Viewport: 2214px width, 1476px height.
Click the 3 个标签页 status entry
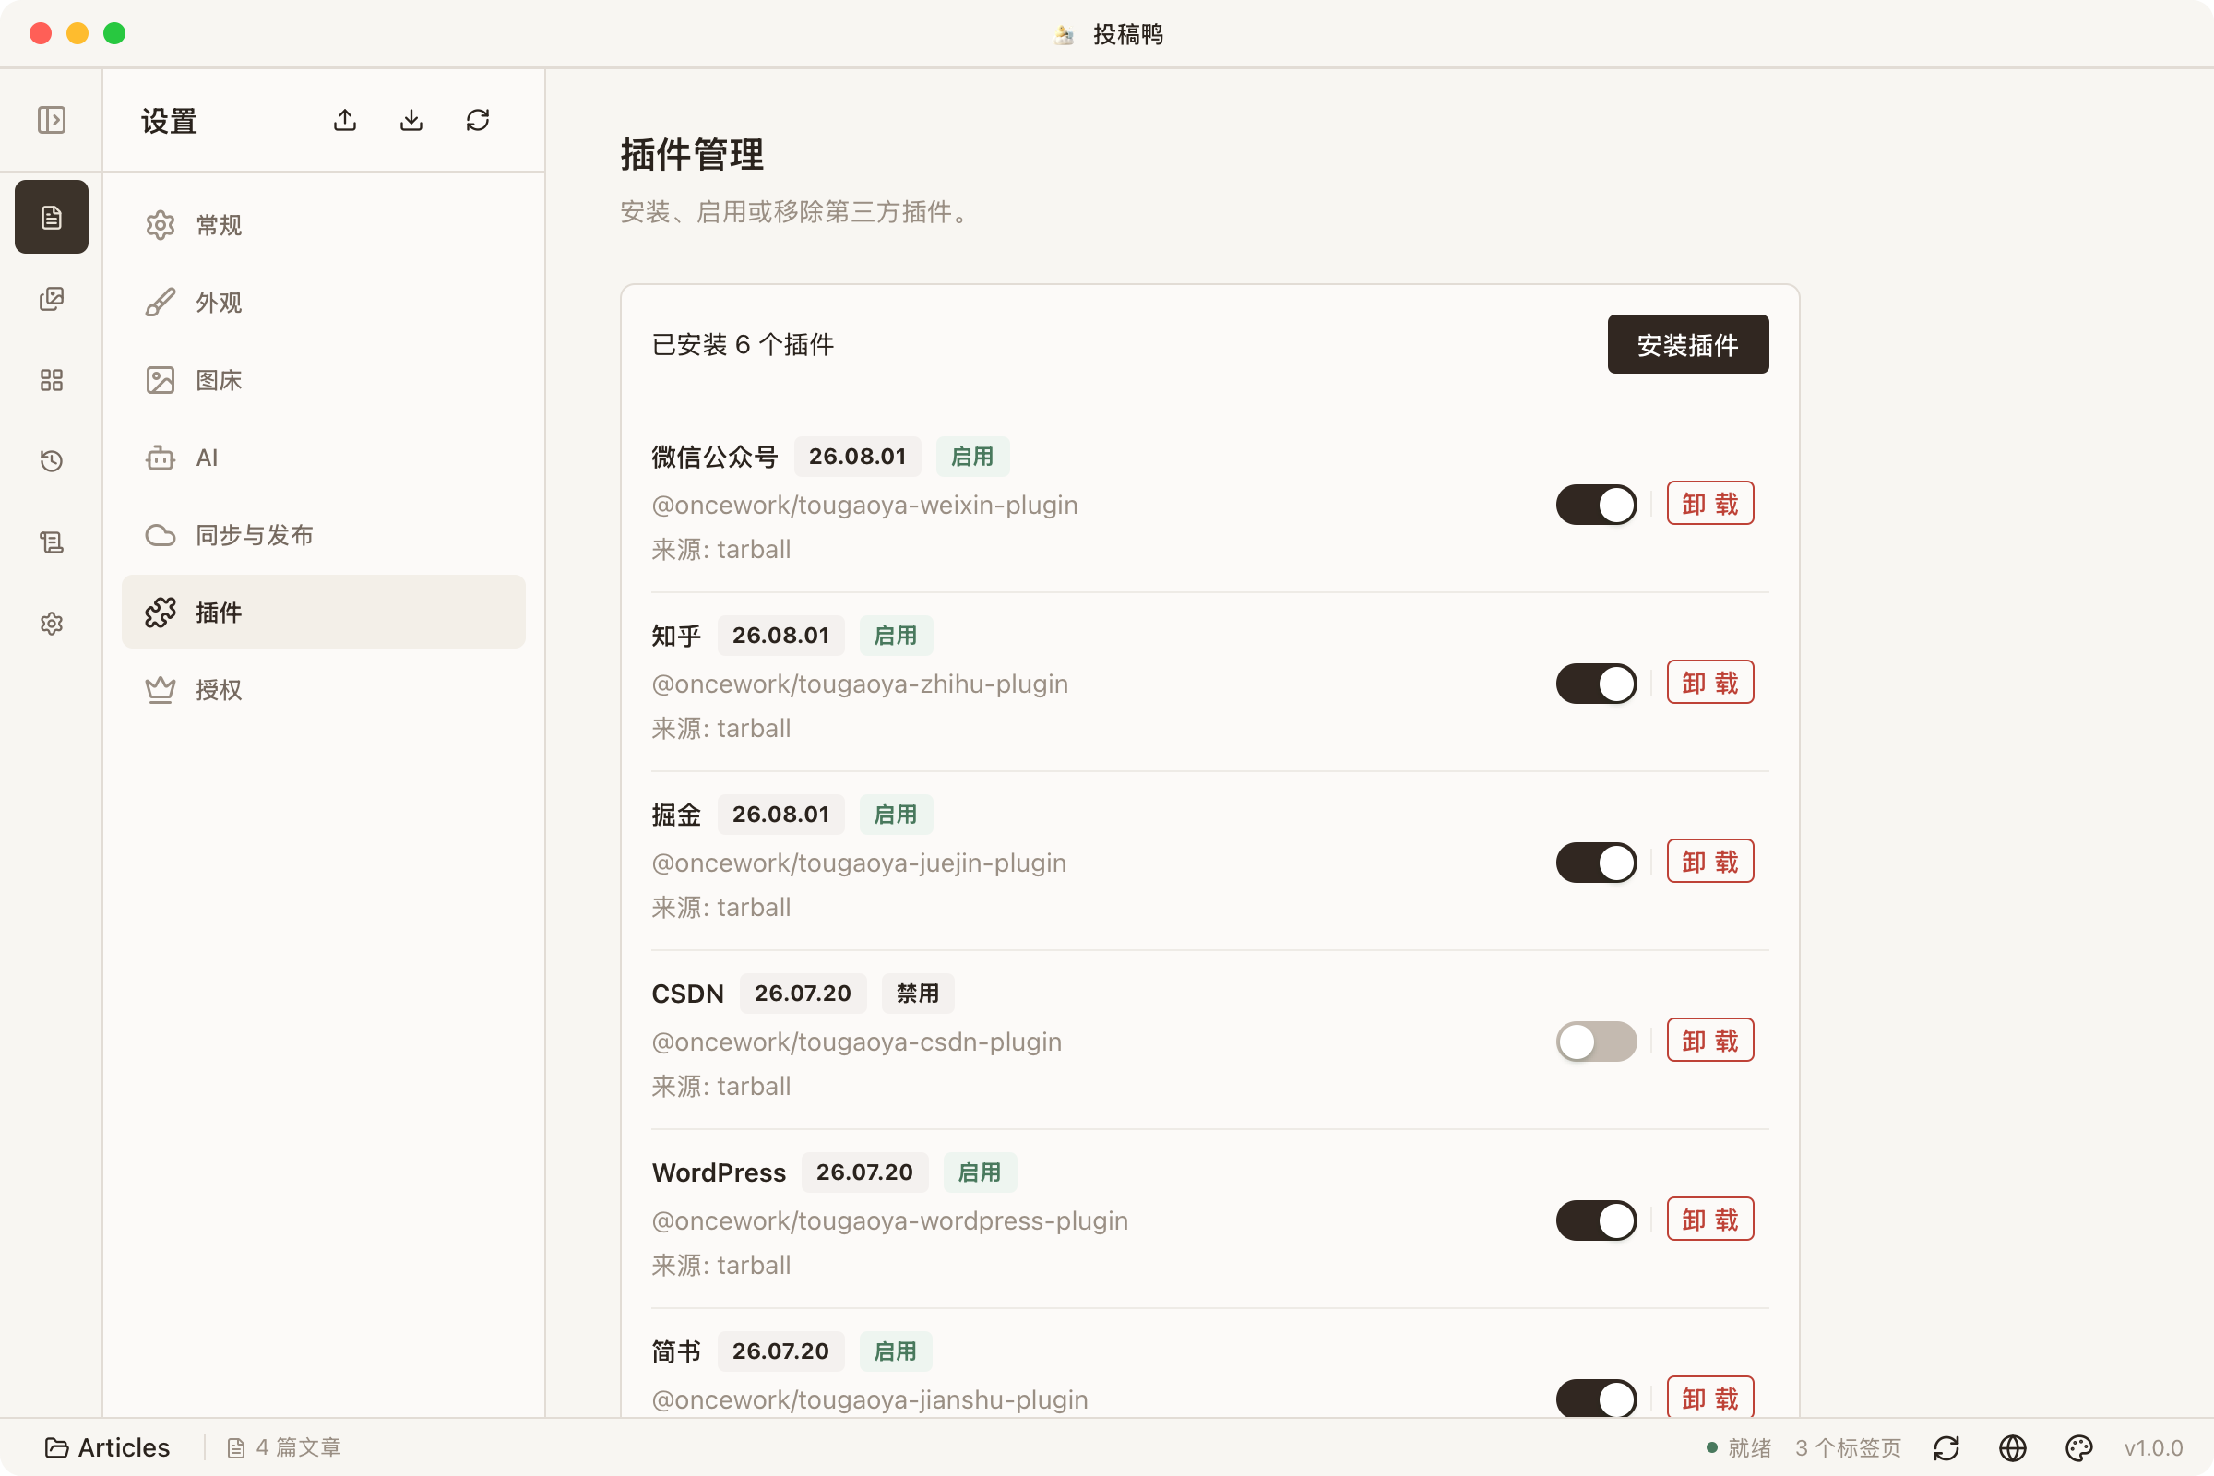[x=1848, y=1447]
